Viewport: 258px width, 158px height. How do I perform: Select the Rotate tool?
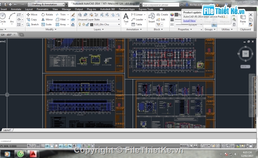pos(47,14)
